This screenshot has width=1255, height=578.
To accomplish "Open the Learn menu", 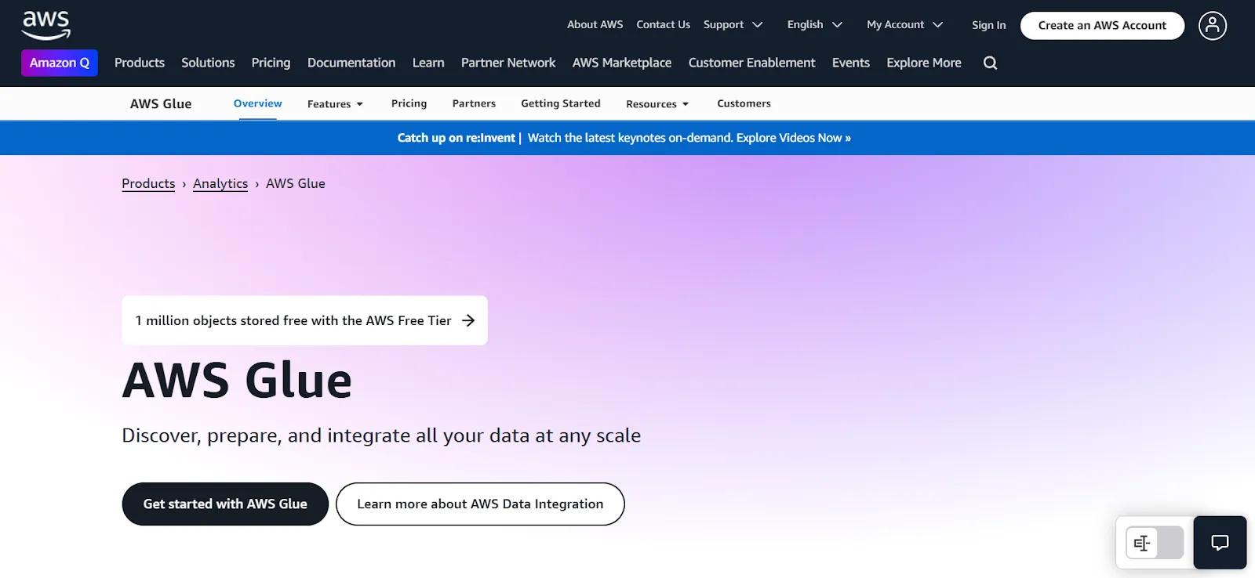I will 428,63.
